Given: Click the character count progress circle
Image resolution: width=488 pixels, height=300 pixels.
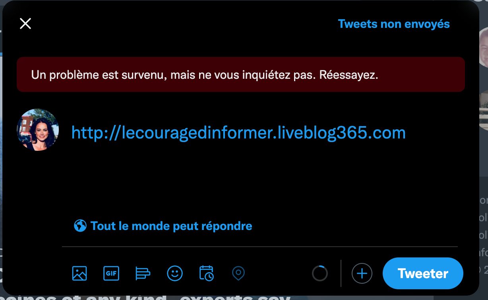Looking at the screenshot, I should point(320,273).
